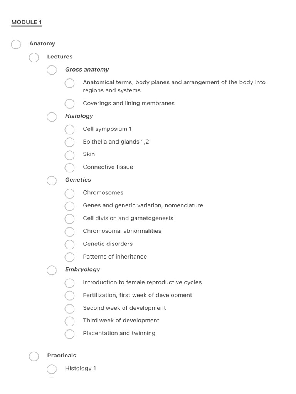Select the Genetic disorders list item text
Screen dimensions: 296x394
coord(108,244)
